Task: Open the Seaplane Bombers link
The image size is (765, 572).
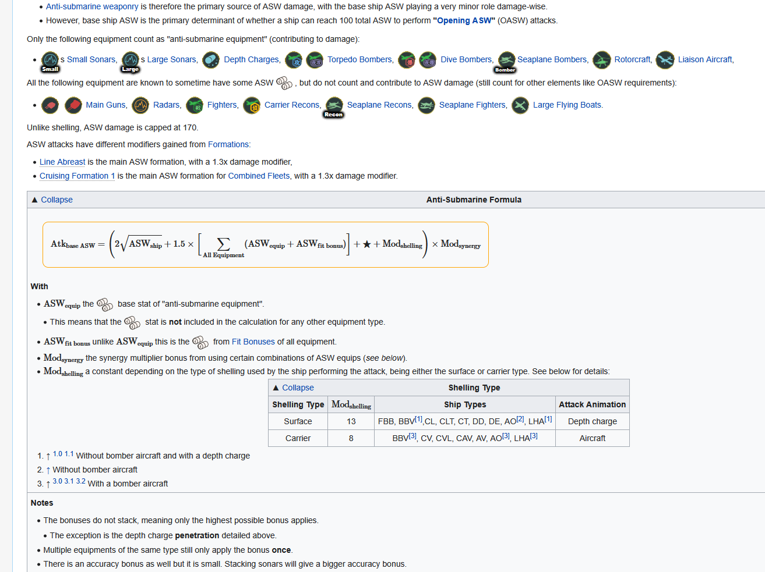Action: pos(552,59)
